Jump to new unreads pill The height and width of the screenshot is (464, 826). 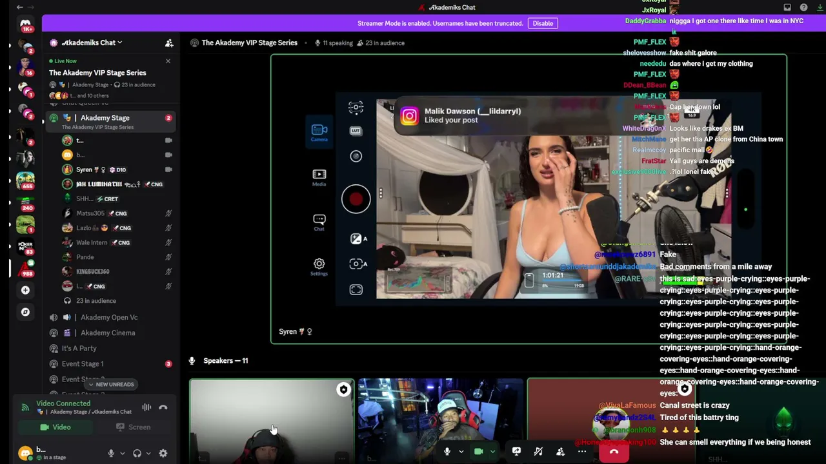click(110, 384)
